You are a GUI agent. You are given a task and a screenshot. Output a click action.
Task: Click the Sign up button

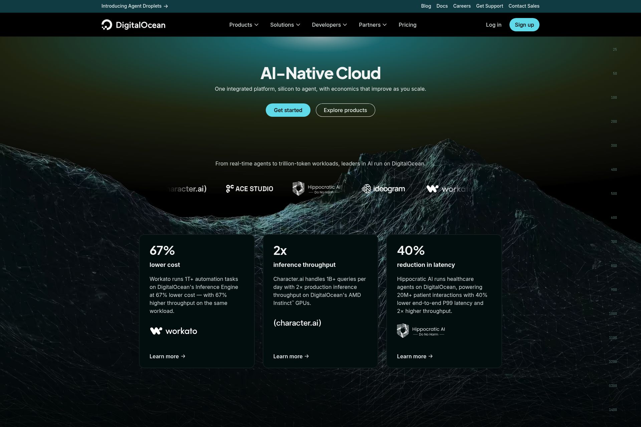(524, 25)
